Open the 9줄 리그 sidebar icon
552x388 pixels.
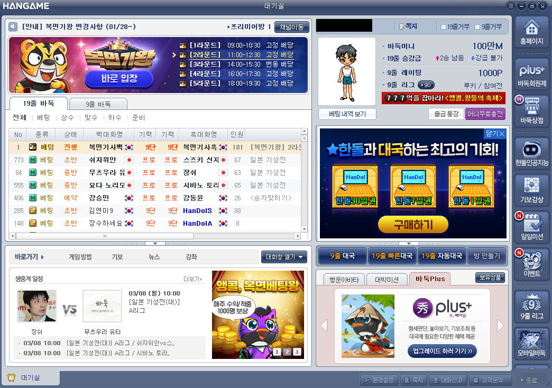coord(531,307)
